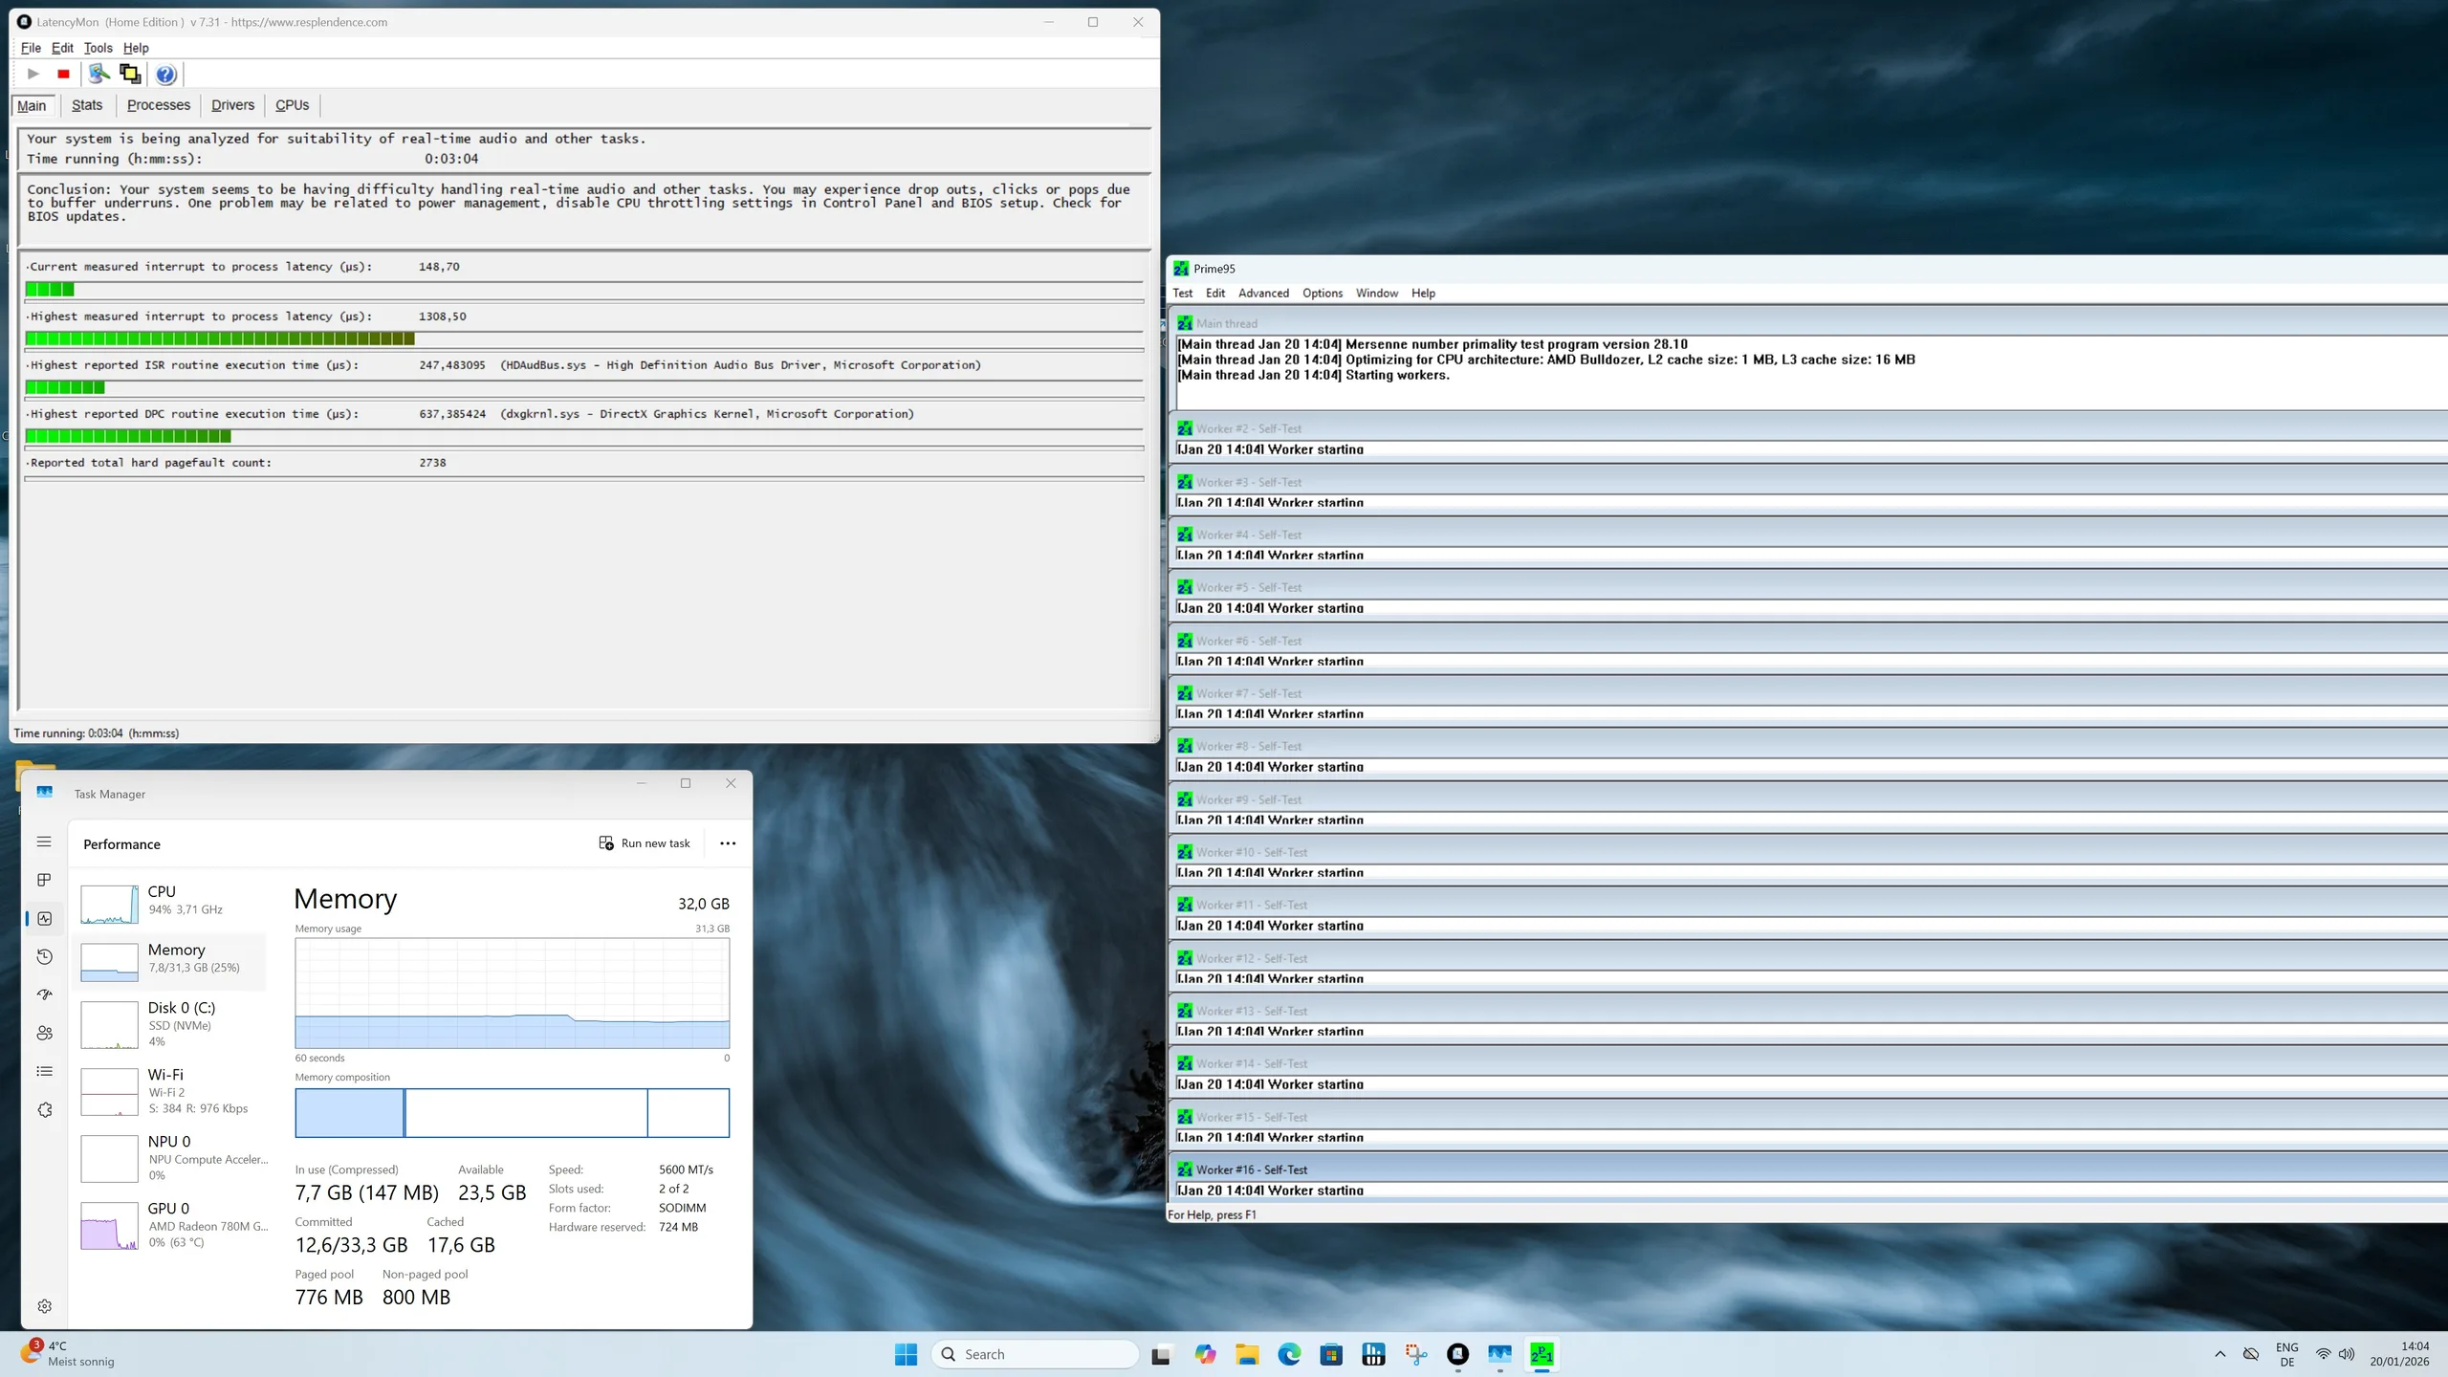The width and height of the screenshot is (2448, 1377).
Task: Select GPU 0 performance graph item
Action: [172, 1224]
